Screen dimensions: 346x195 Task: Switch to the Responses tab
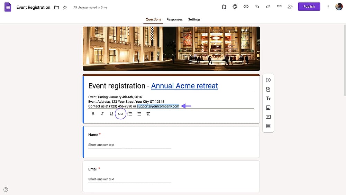tap(174, 19)
